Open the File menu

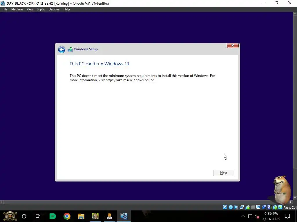5,9
